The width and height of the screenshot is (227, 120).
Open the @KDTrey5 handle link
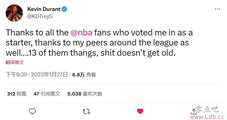(40, 16)
